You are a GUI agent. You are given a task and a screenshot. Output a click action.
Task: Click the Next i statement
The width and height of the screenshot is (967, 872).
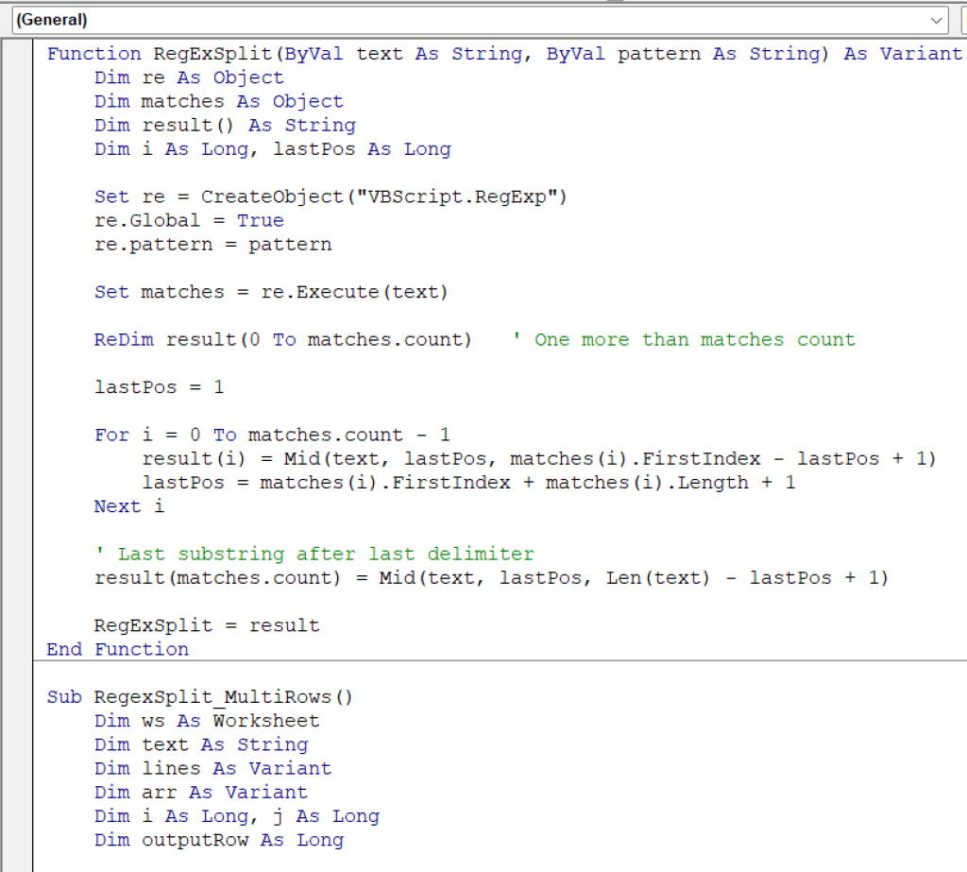[x=128, y=506]
